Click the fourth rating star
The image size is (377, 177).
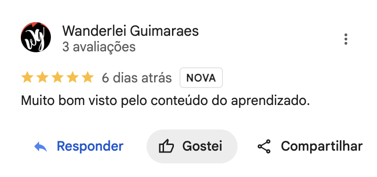(73, 78)
